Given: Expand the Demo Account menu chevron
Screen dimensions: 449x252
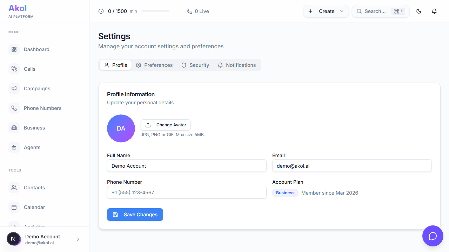Looking at the screenshot, I should tap(78, 239).
